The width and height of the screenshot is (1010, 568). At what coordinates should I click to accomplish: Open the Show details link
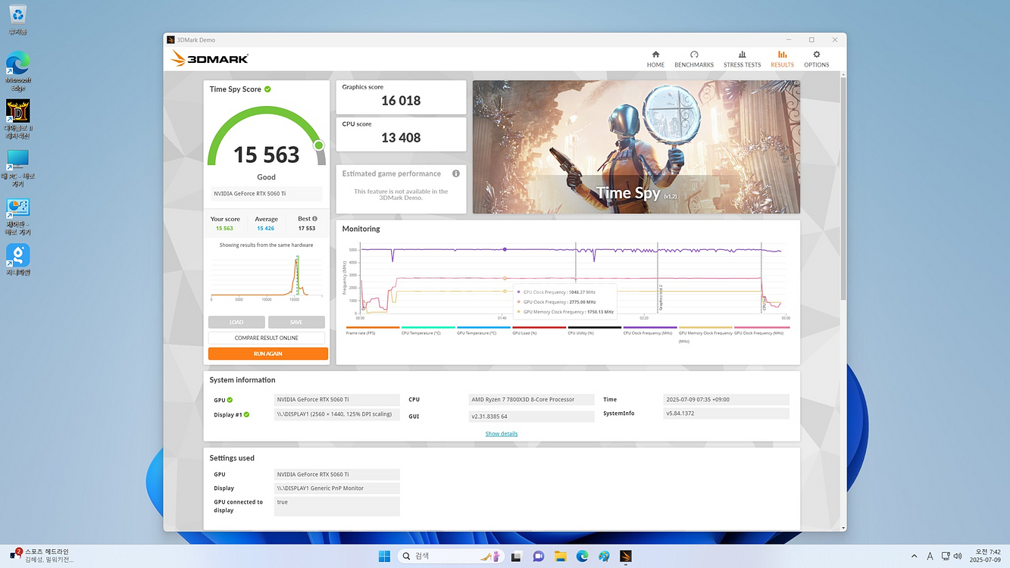[502, 434]
